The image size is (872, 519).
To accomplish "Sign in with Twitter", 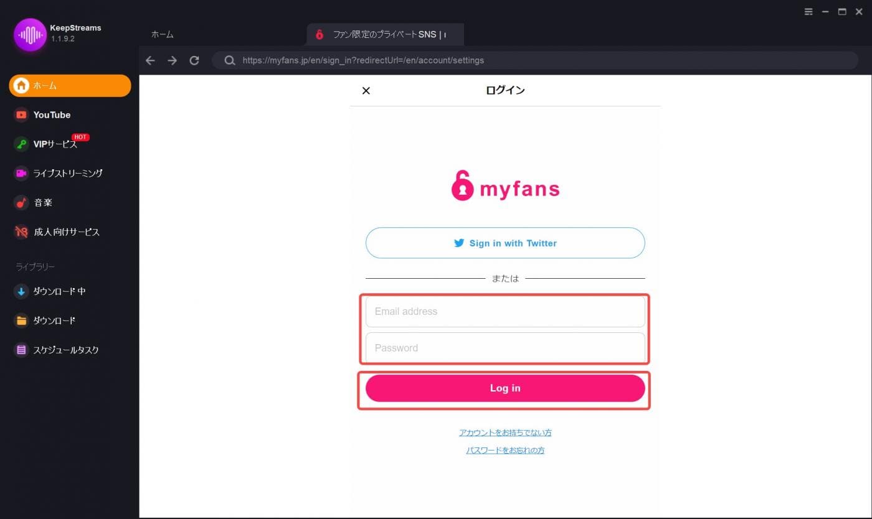I will click(x=505, y=243).
